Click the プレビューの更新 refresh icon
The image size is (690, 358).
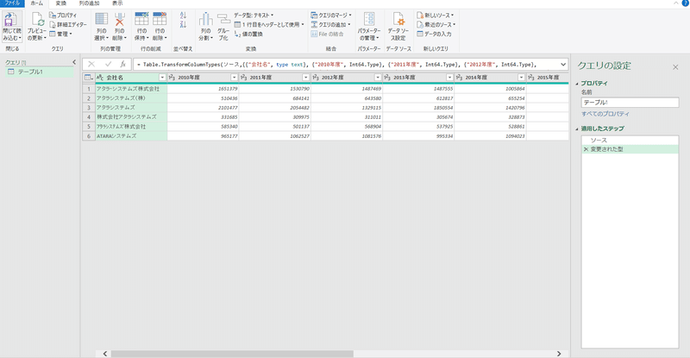(37, 20)
